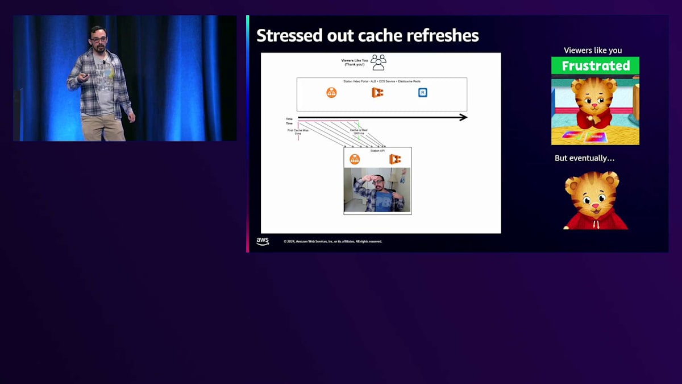The width and height of the screenshot is (682, 384).
Task: Click the ECS Service icon in Station Video Portal box
Action: click(377, 92)
